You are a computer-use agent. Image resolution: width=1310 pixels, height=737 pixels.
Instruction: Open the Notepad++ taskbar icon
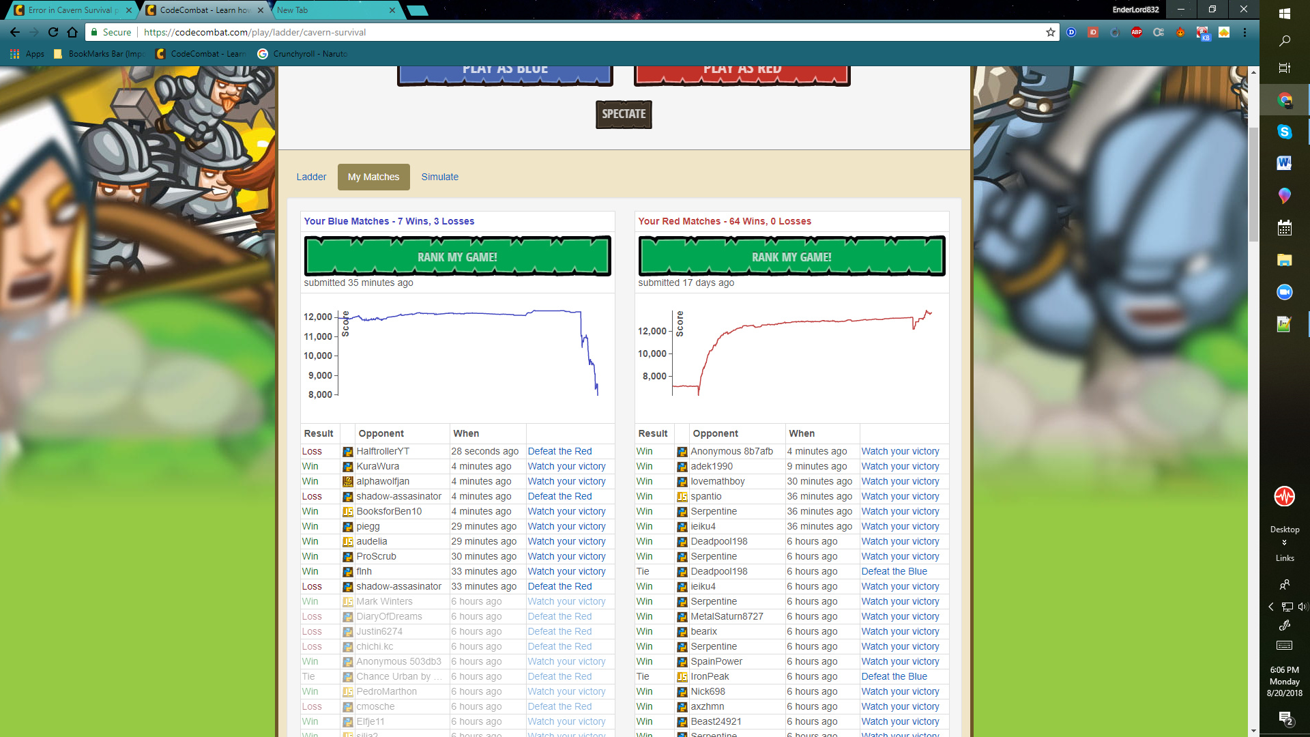click(1285, 324)
